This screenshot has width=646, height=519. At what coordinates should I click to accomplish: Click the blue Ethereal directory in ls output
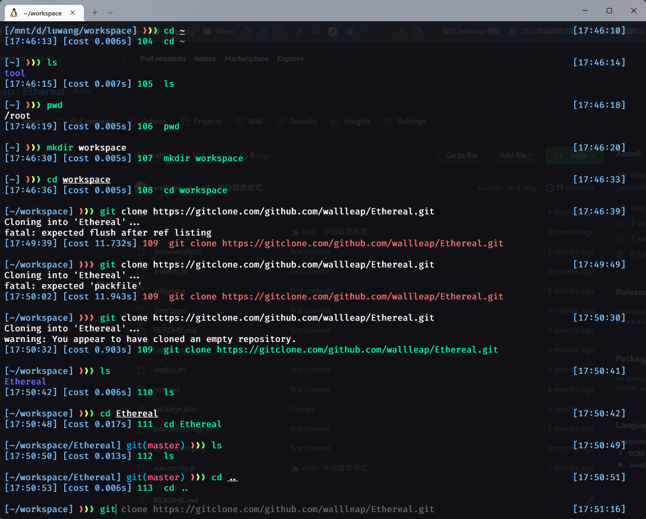[x=25, y=382]
